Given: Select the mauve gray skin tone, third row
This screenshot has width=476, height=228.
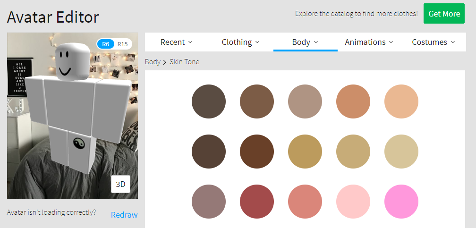Looking at the screenshot, I should pos(209,202).
